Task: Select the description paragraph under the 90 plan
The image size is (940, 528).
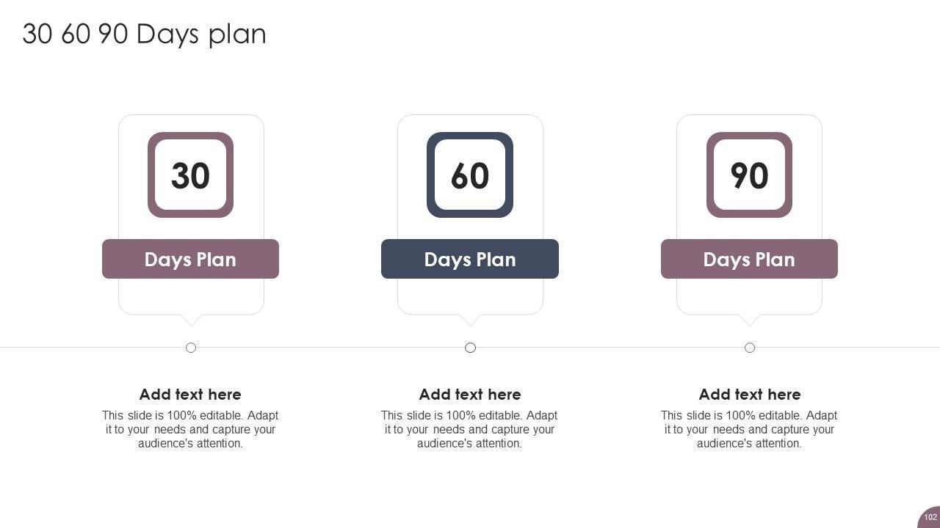Action: pos(750,430)
